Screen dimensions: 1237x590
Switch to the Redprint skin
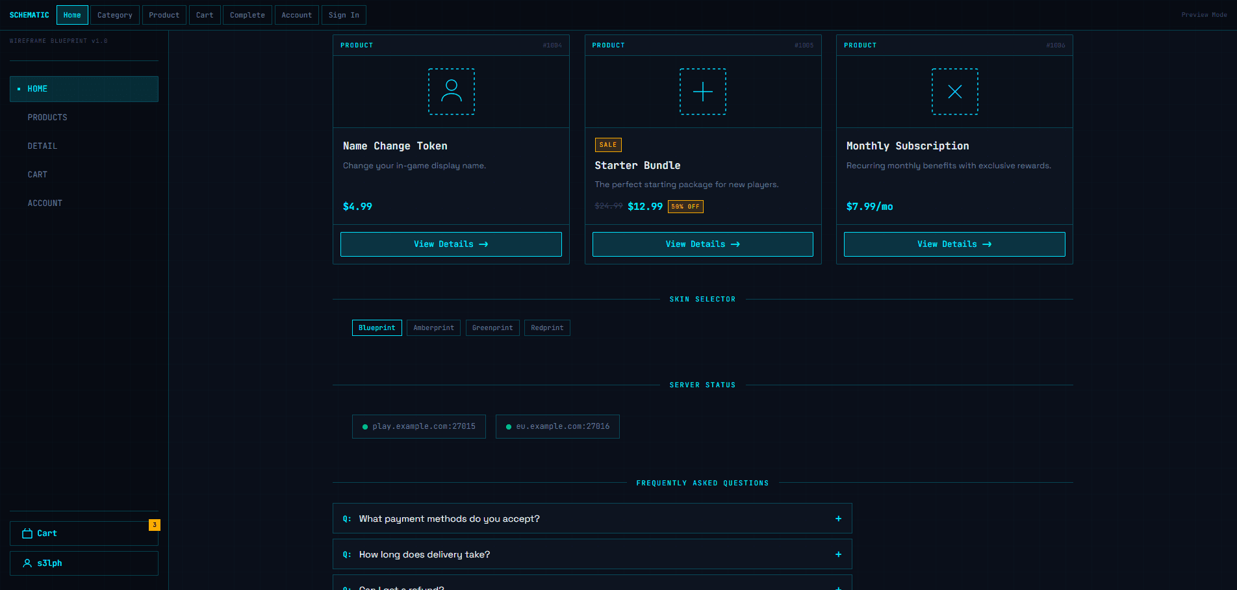click(547, 328)
